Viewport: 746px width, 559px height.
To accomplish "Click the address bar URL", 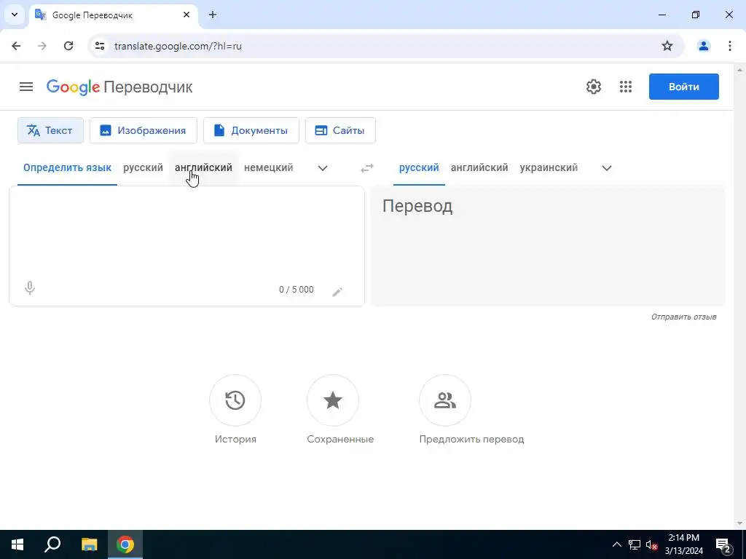I will coord(178,46).
